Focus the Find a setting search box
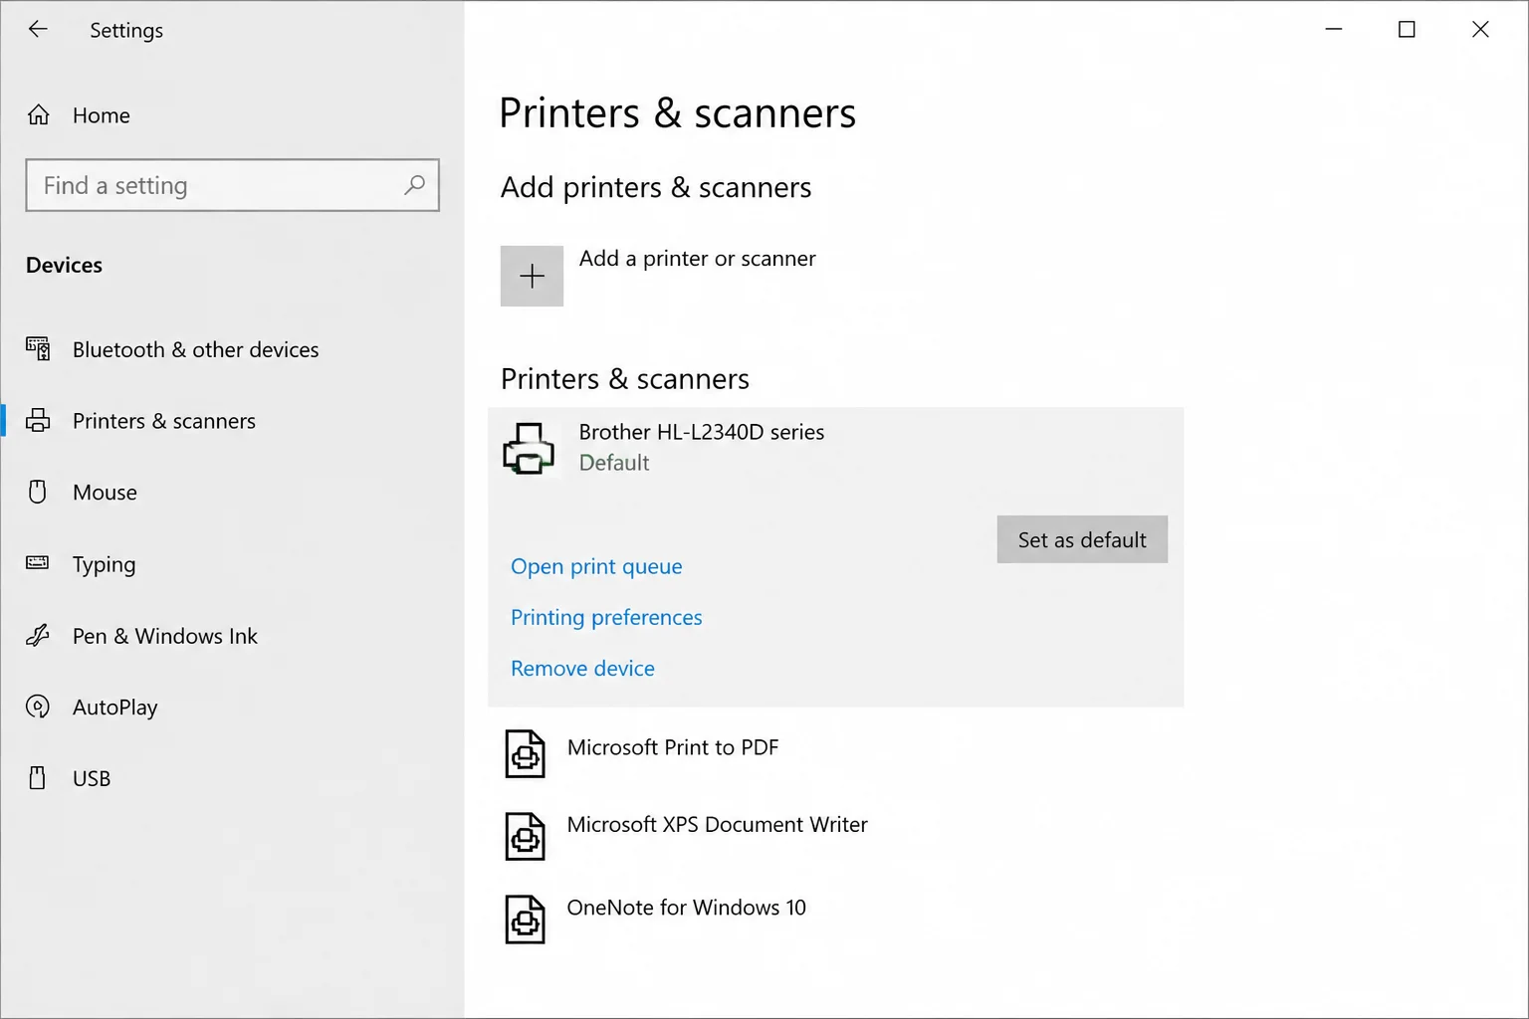This screenshot has height=1019, width=1529. click(232, 185)
